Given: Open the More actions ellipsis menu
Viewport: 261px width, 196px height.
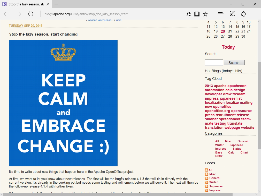Looking at the screenshot, I should click(x=255, y=14).
